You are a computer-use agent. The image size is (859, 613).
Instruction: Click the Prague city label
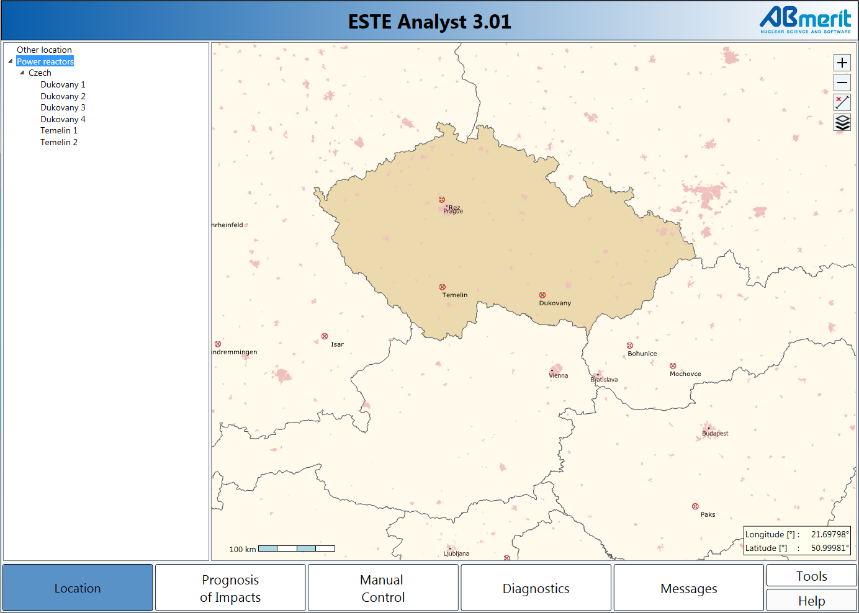(453, 212)
